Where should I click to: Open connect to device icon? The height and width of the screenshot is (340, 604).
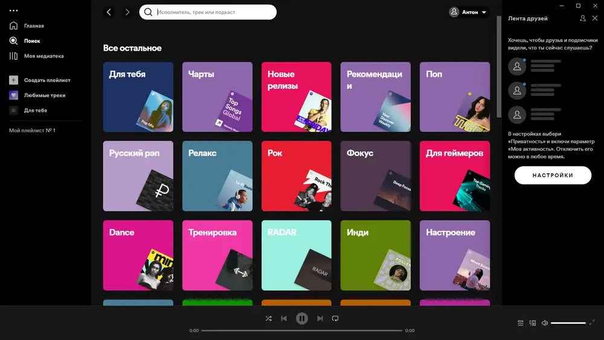(533, 322)
